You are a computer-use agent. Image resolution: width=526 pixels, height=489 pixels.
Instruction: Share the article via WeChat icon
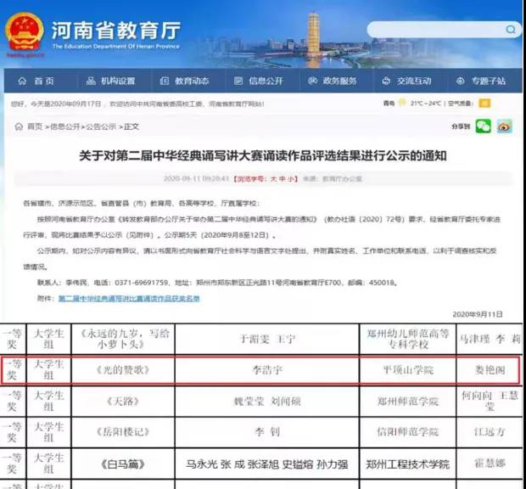pos(484,126)
